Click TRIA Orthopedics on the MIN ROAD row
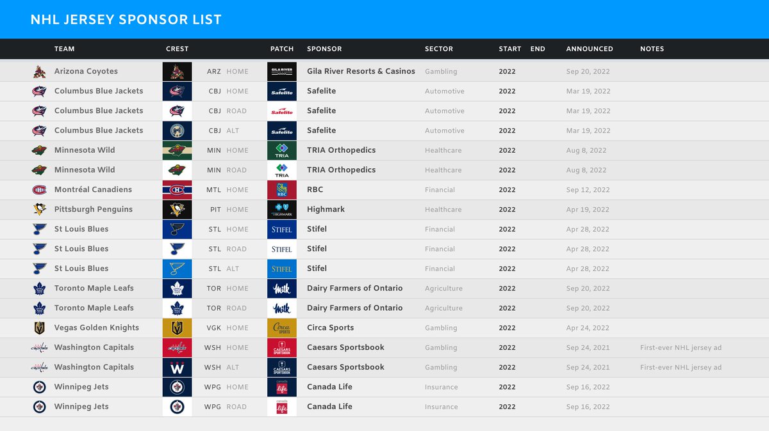 [x=342, y=170]
